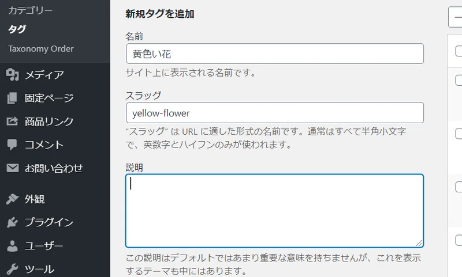The width and height of the screenshot is (462, 277).
Task: Click the ツール wrench icon
Action: click(x=12, y=269)
